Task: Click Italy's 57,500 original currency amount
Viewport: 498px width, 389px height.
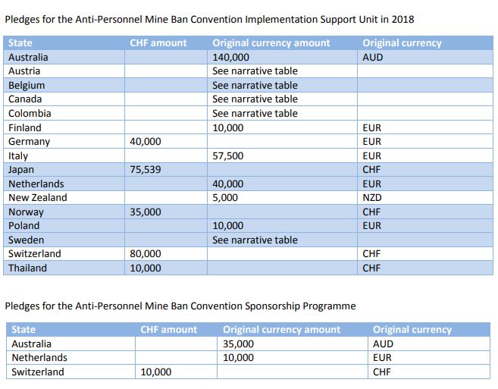Action: [228, 155]
